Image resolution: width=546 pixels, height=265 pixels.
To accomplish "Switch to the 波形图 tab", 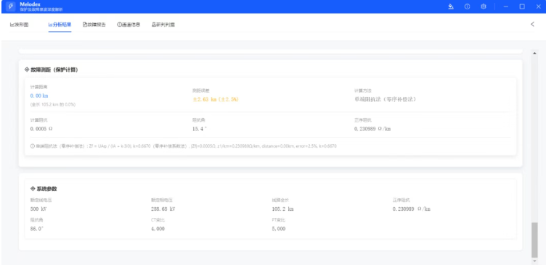I will (x=19, y=25).
